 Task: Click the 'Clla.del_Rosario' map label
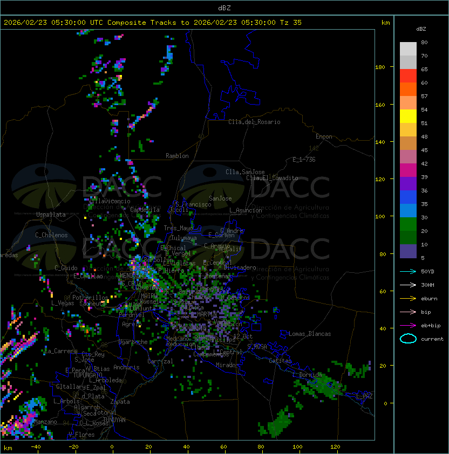254,122
